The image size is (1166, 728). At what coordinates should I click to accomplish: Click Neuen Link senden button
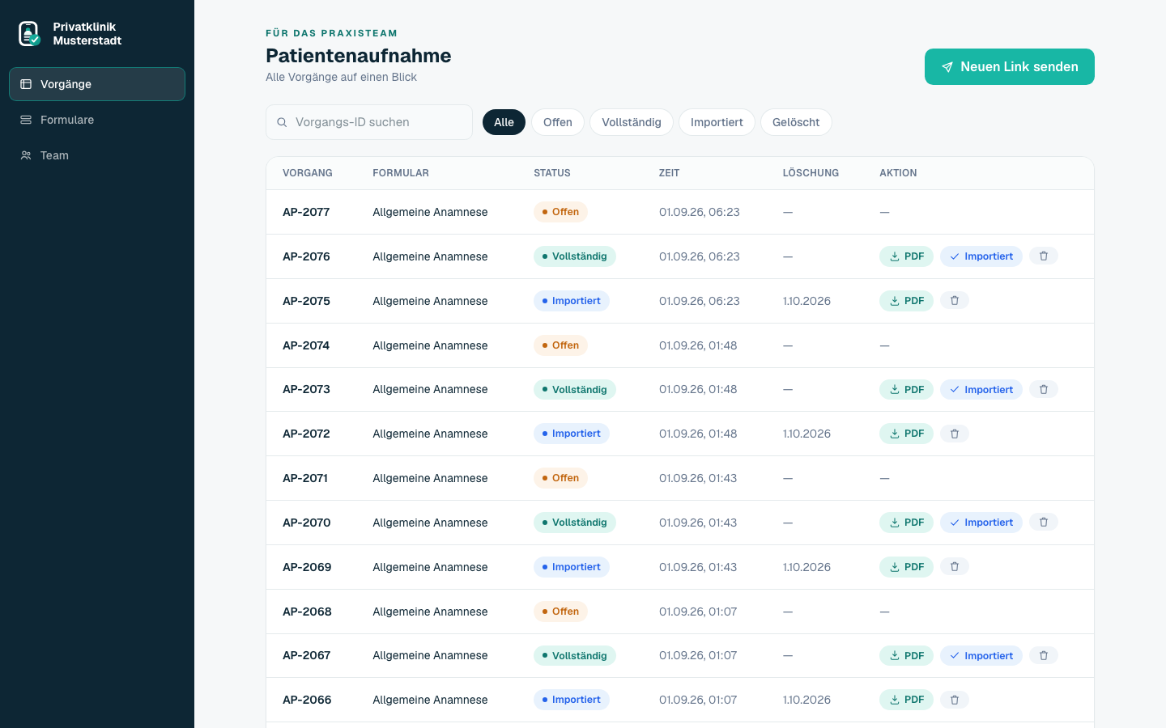click(1010, 66)
